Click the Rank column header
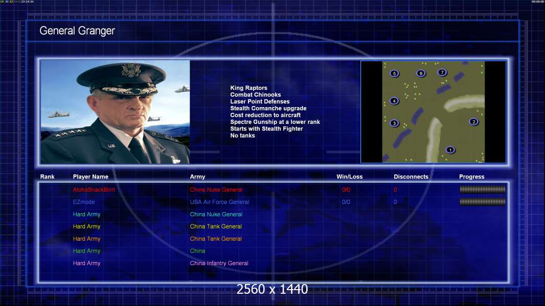 pos(47,177)
